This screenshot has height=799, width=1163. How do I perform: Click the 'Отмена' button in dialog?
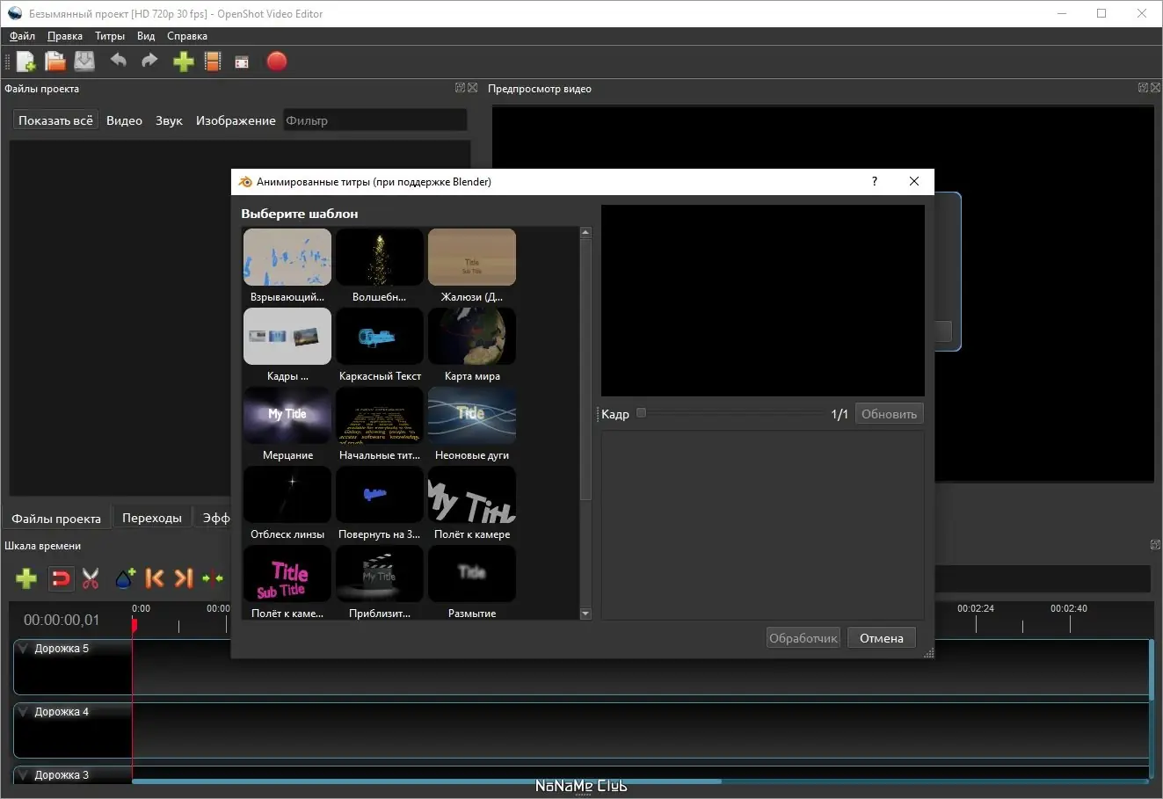point(881,638)
